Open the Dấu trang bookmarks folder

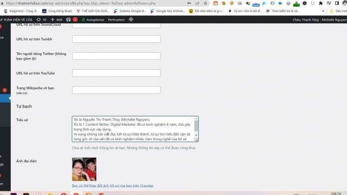point(338,11)
